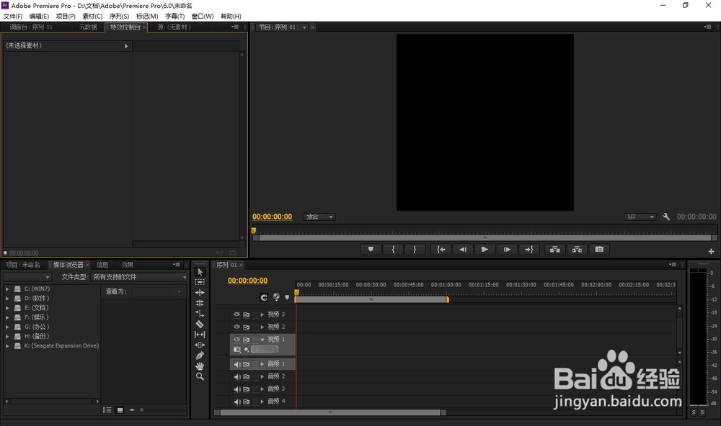Select the Razor tool
This screenshot has height=426, width=721.
tap(200, 324)
